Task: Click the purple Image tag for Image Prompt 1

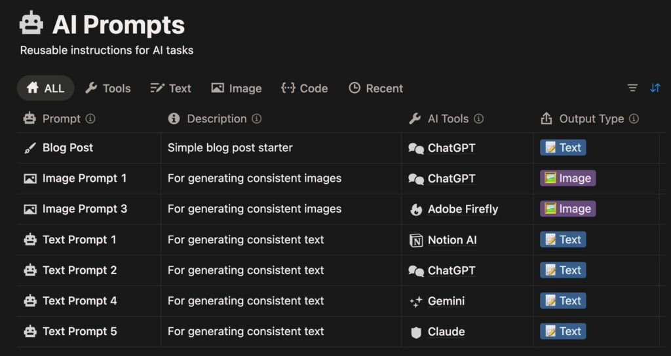Action: (x=568, y=178)
